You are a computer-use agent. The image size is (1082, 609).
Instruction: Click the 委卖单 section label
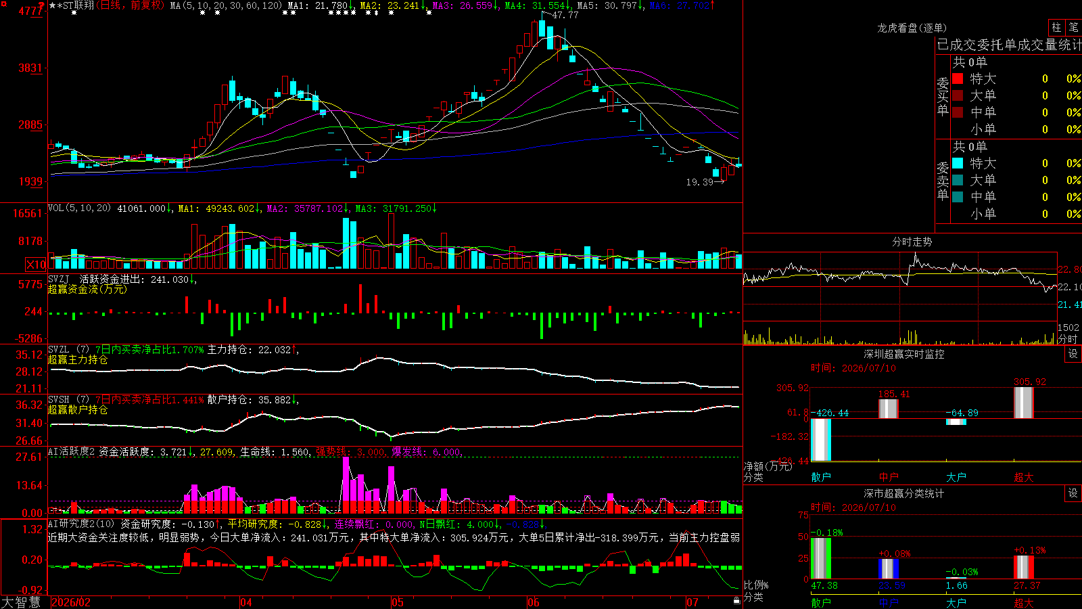pyautogui.click(x=943, y=181)
